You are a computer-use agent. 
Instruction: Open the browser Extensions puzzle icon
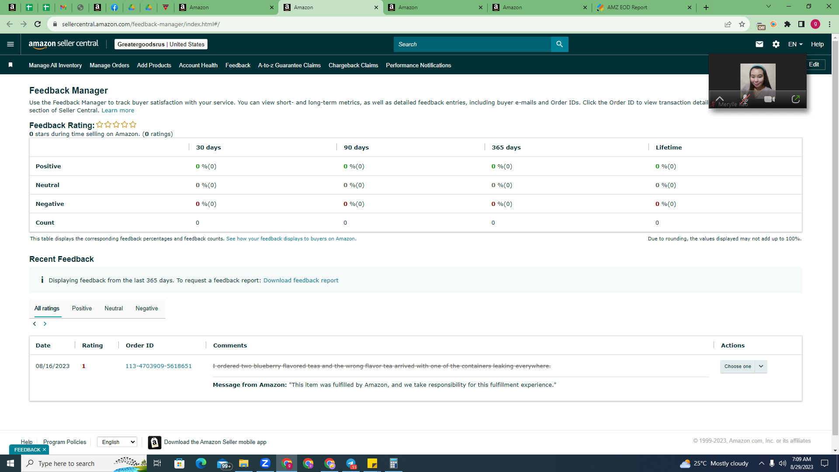click(x=787, y=24)
